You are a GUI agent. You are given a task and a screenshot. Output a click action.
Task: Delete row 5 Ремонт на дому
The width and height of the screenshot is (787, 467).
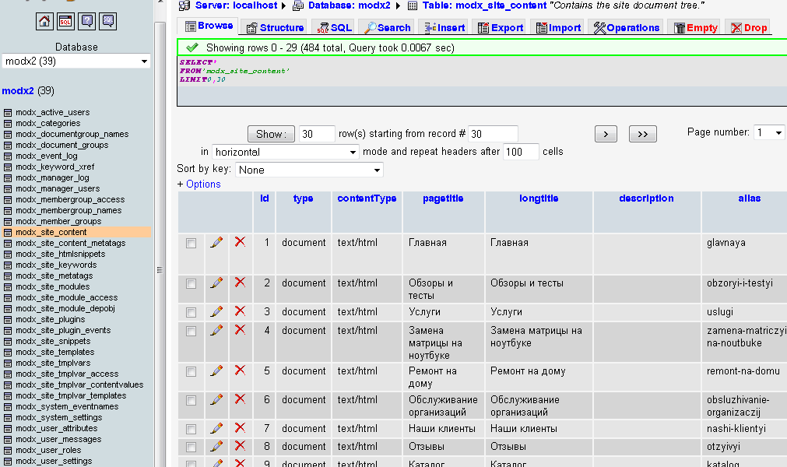(240, 370)
